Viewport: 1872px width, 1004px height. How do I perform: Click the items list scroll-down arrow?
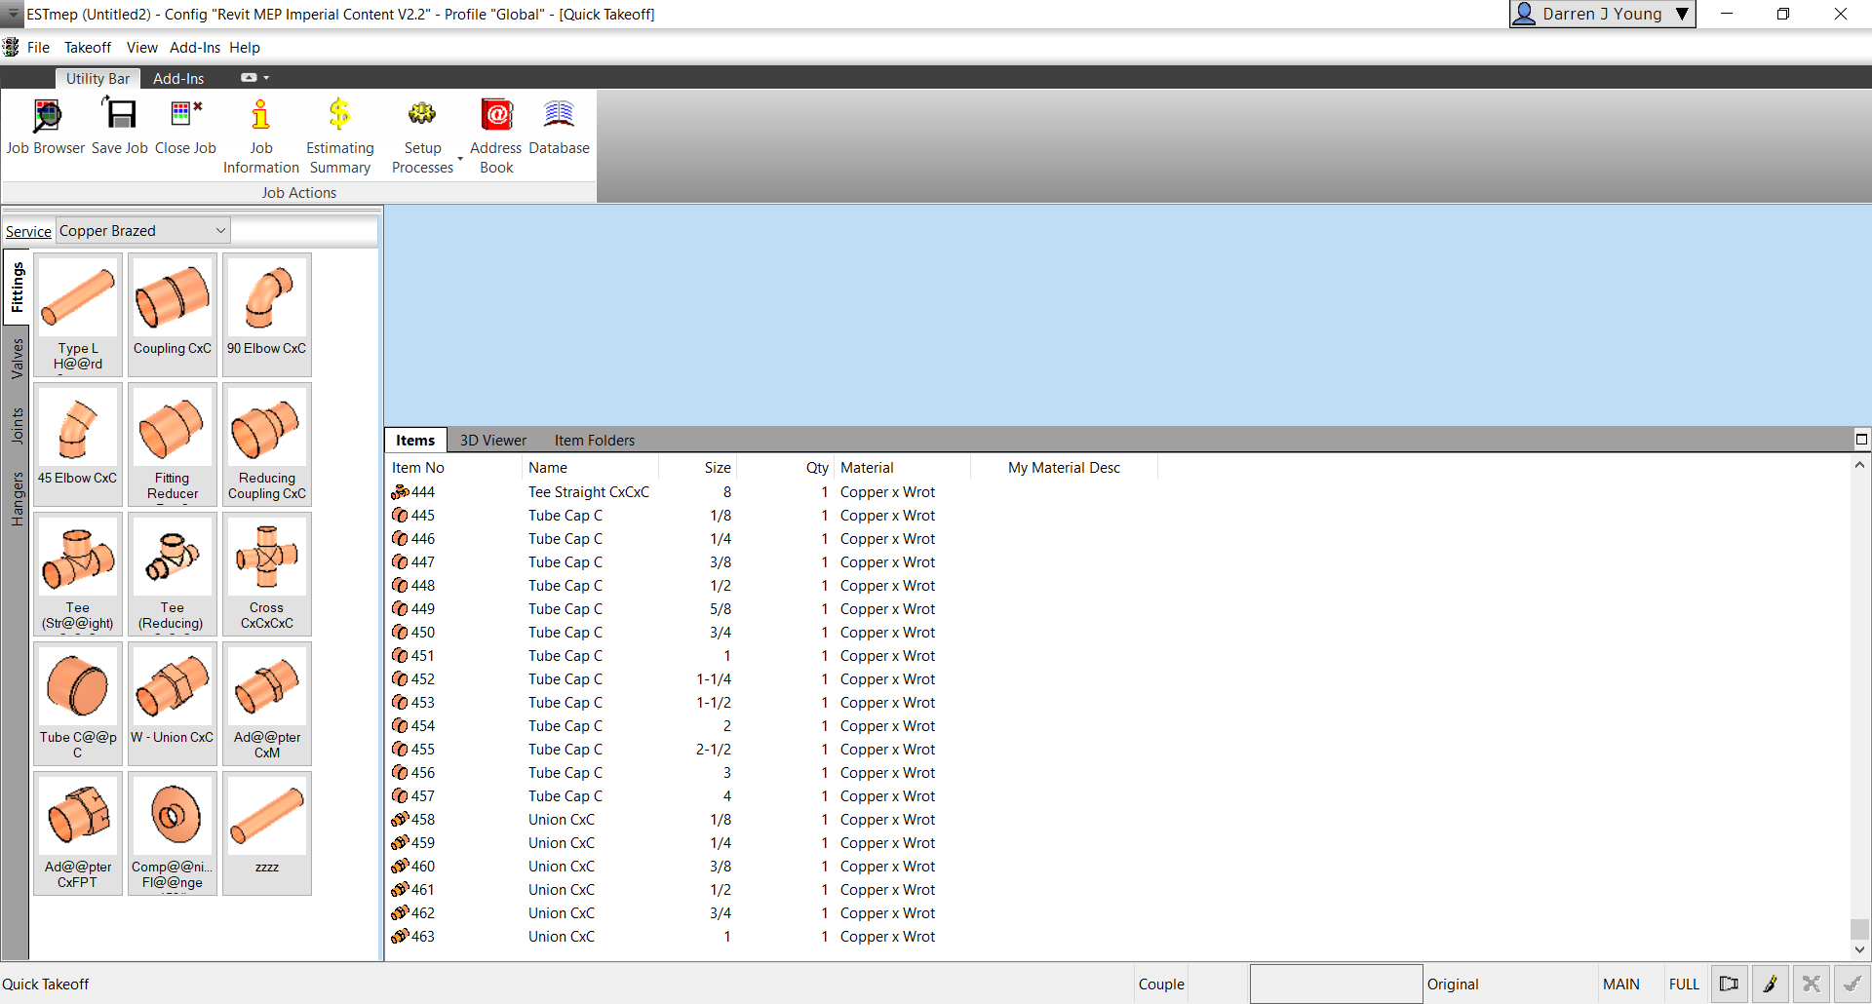(1859, 949)
